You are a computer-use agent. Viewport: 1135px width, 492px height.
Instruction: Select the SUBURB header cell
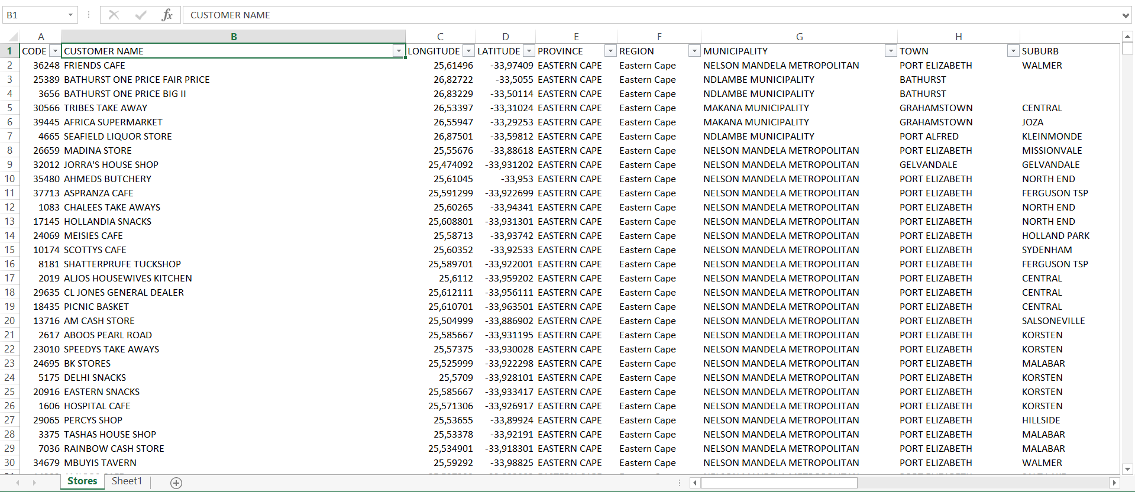(1070, 51)
